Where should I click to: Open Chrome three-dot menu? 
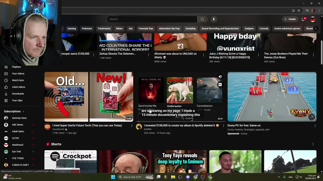[x=319, y=11]
